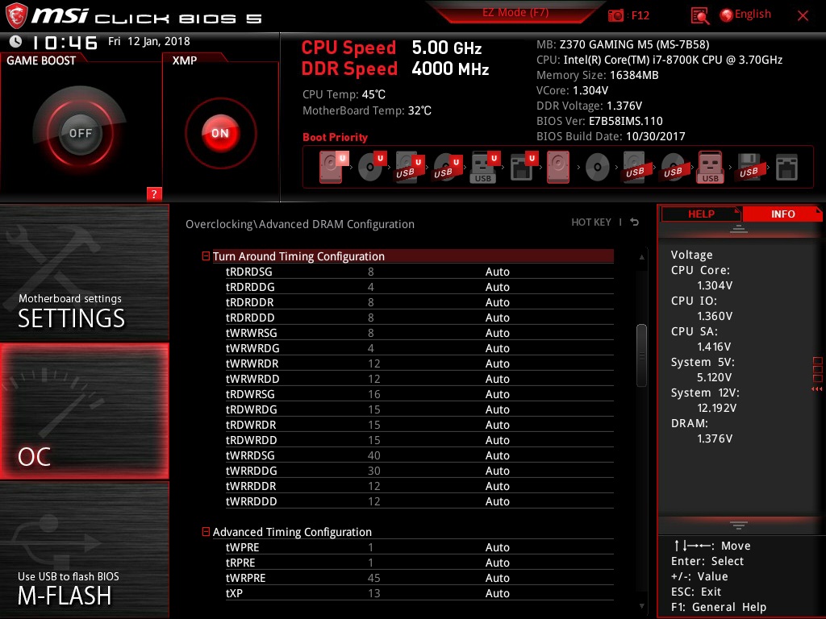Select the tRDWRDG timing row label
The width and height of the screenshot is (826, 619).
[252, 409]
